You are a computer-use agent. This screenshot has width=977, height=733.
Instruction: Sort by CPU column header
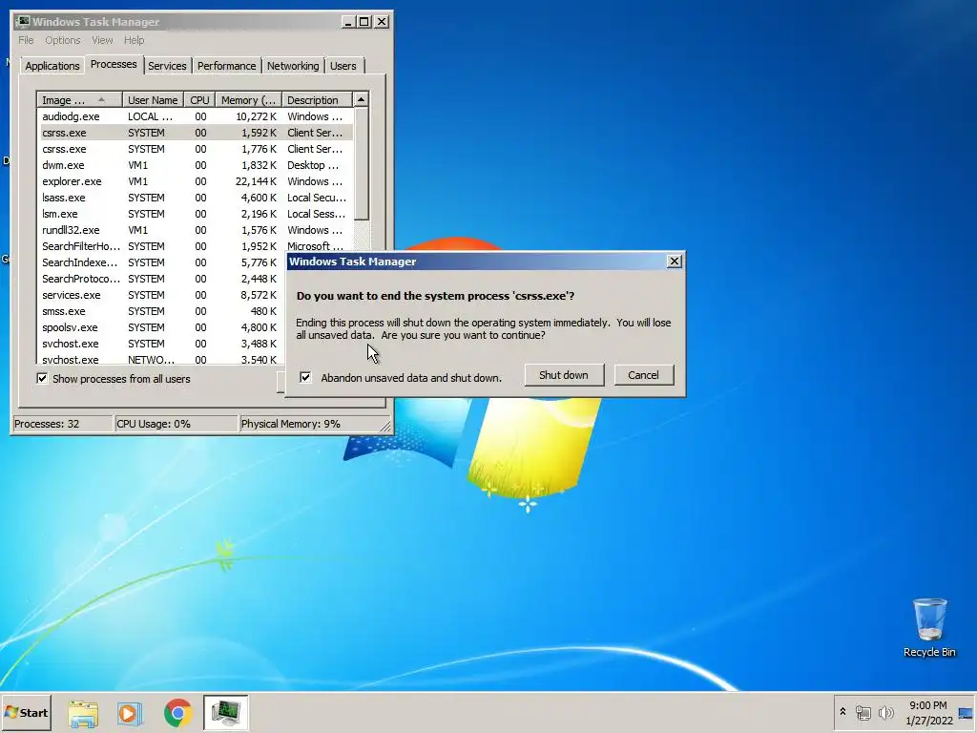[199, 99]
